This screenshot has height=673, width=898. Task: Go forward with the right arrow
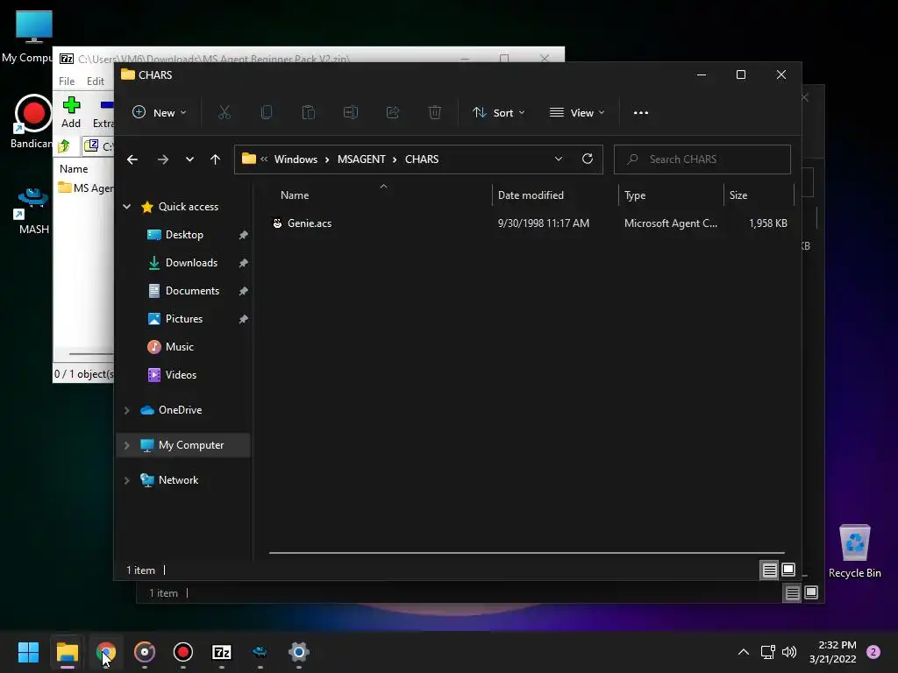point(162,159)
